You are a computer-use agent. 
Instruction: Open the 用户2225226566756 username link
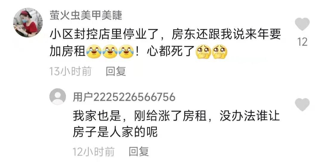pos(124,97)
